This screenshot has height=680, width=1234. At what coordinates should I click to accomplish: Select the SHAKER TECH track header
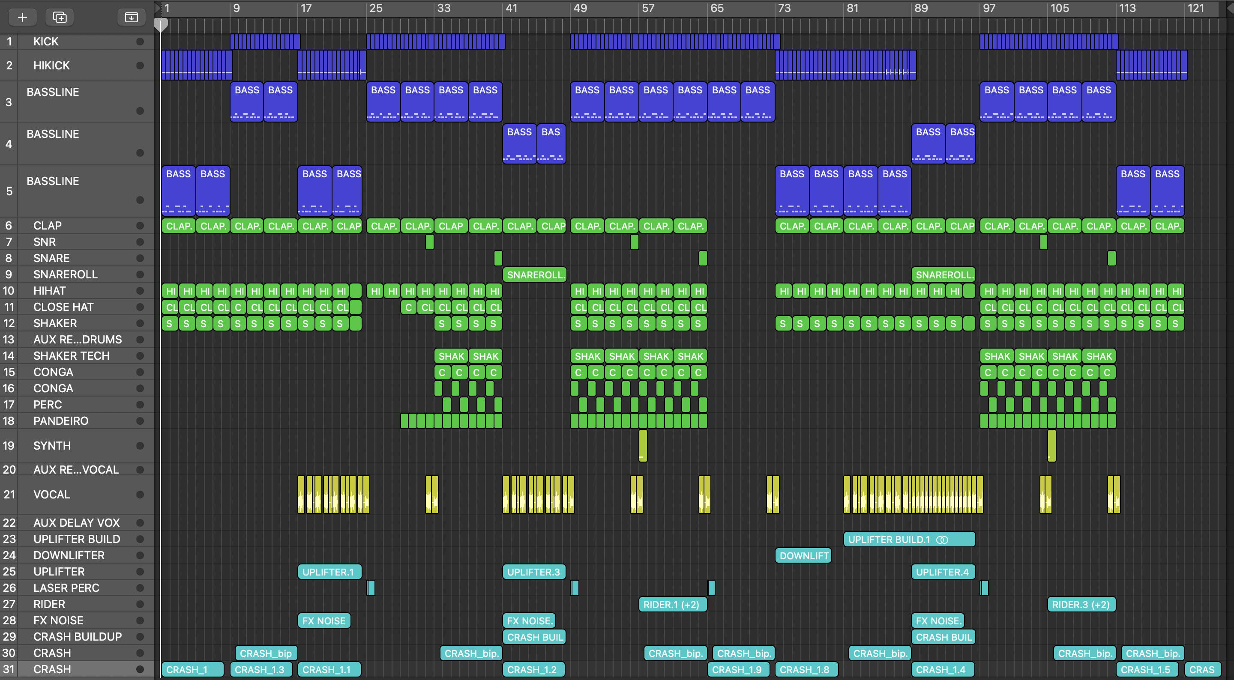tap(77, 356)
